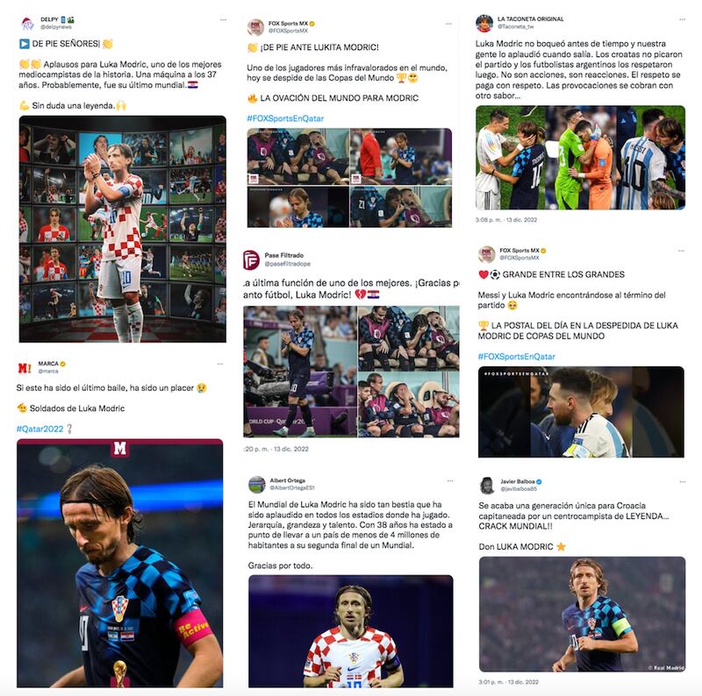The height and width of the screenshot is (696, 702).
Task: Open more options on the DELPY tweet
Action: (x=223, y=20)
